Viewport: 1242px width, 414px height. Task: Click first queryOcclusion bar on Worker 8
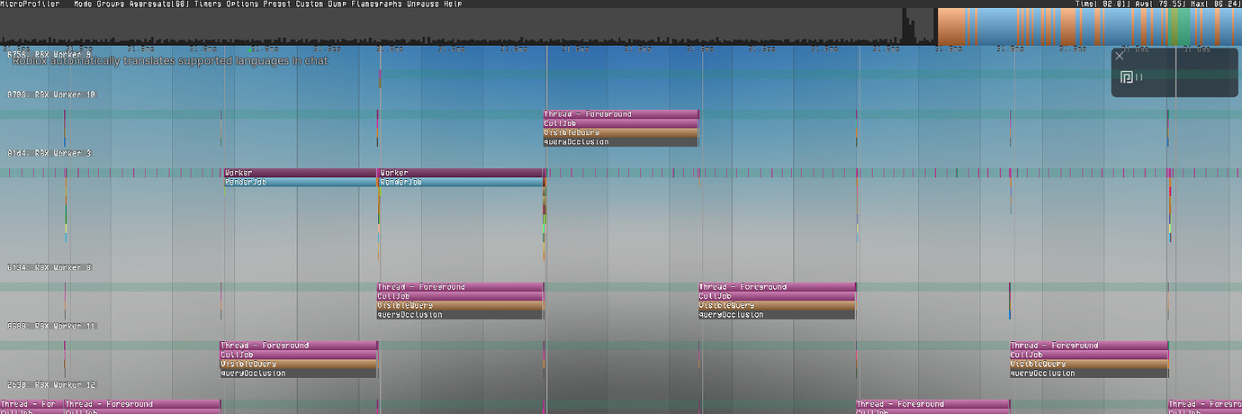pos(460,314)
